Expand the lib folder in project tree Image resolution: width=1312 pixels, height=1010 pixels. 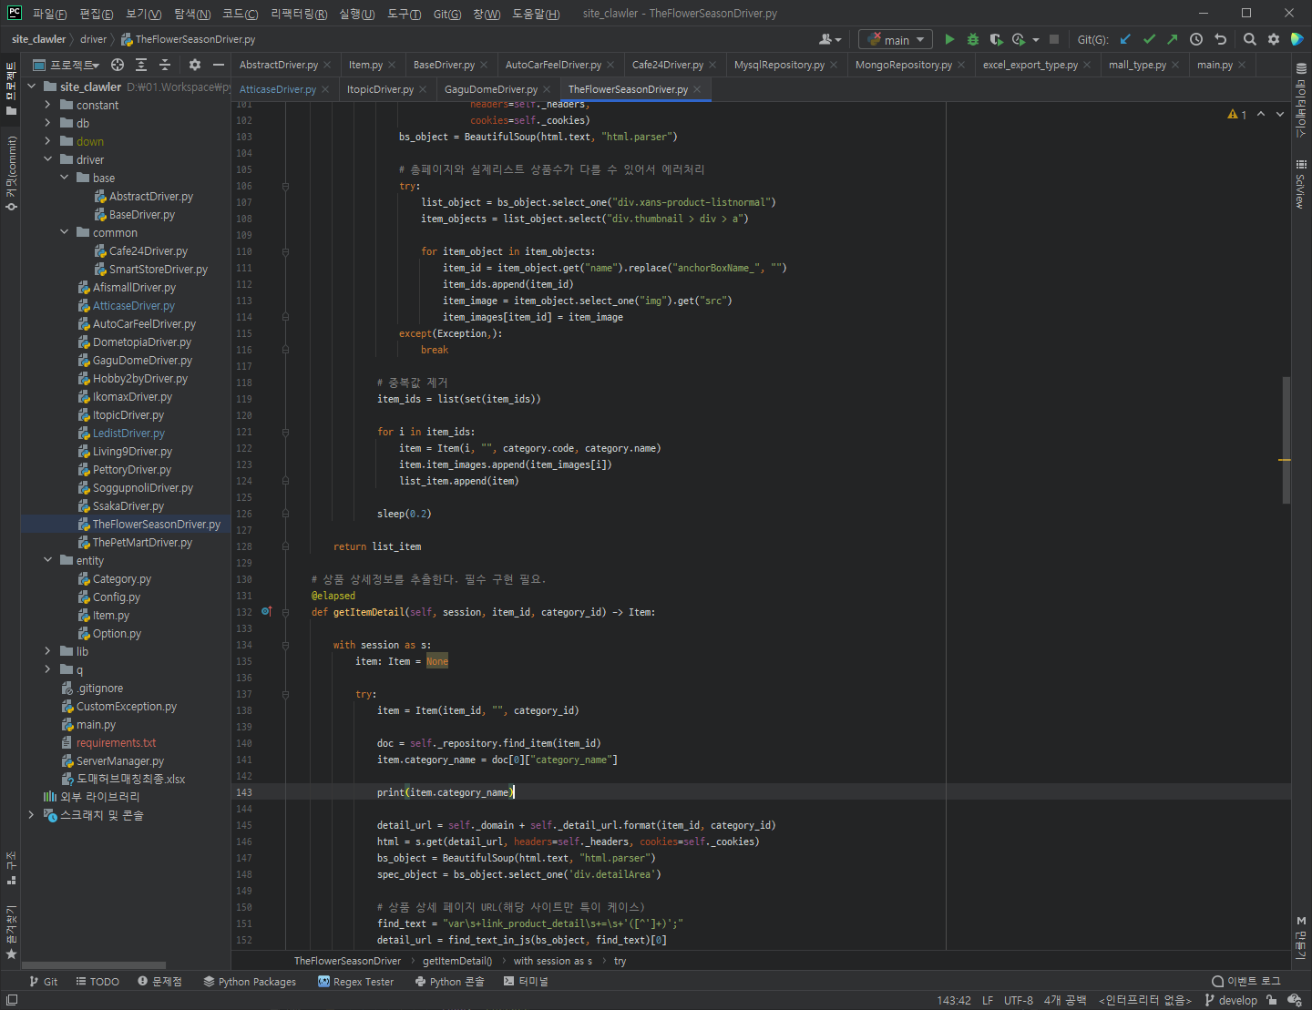47,651
